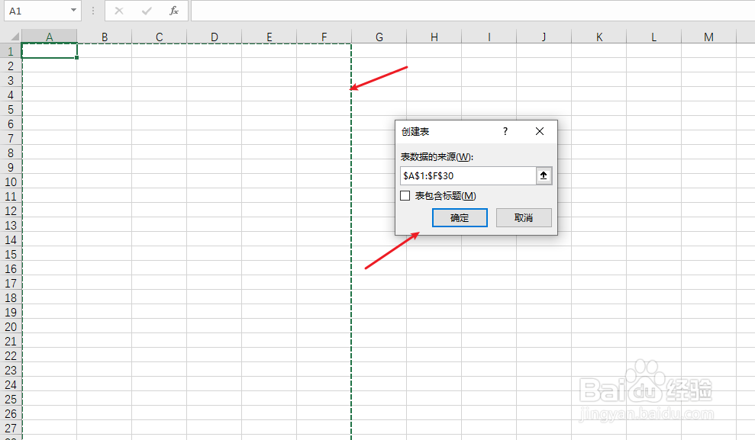Select row 16 header

pos(11,268)
